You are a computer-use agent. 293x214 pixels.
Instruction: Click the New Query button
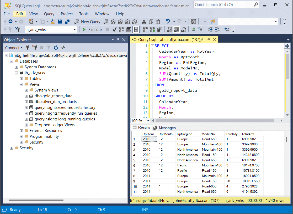tap(88, 22)
